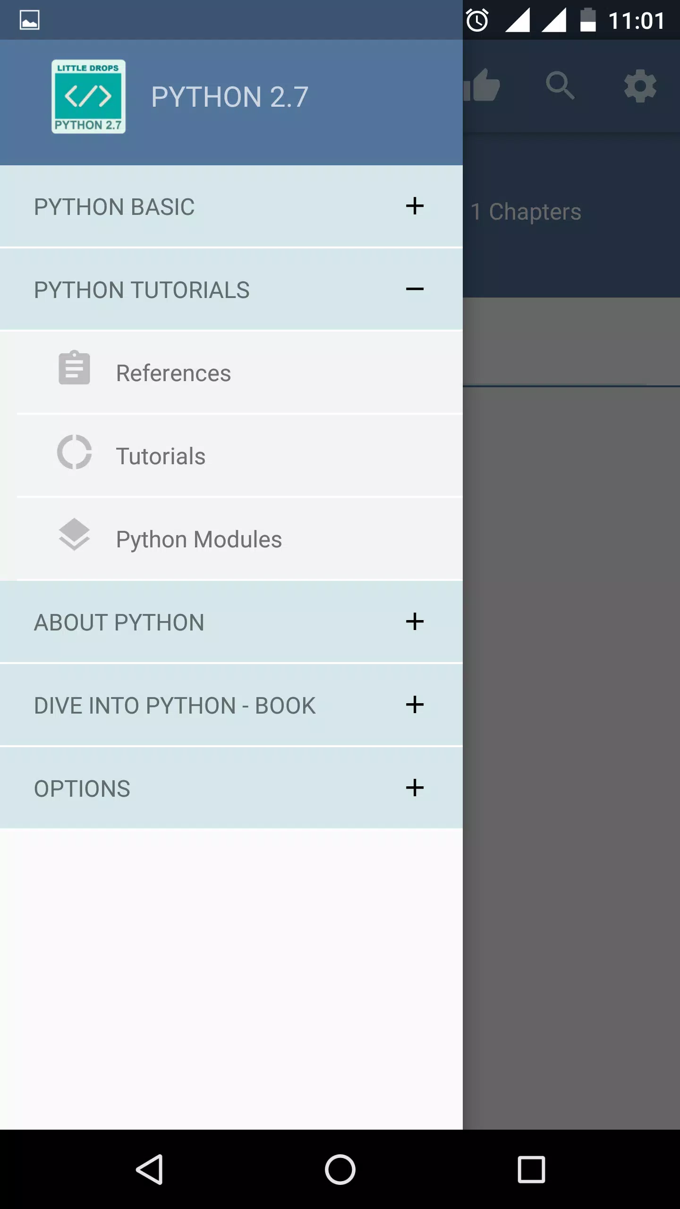The width and height of the screenshot is (680, 1209).
Task: Click the Tutorials circular ring icon
Action: [x=74, y=452]
